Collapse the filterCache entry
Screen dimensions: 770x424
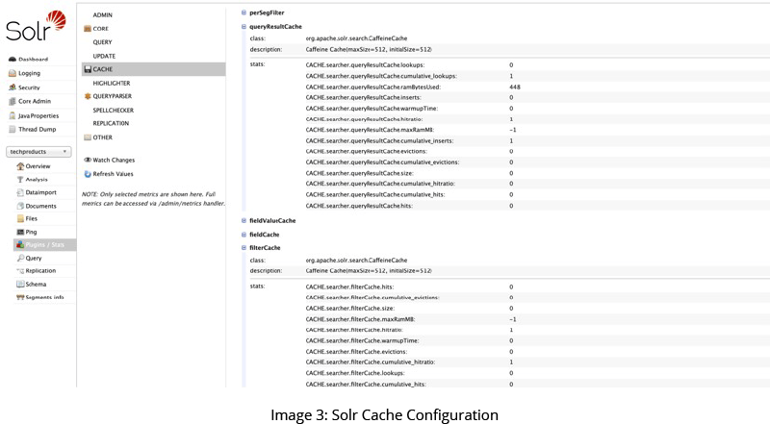(x=244, y=248)
